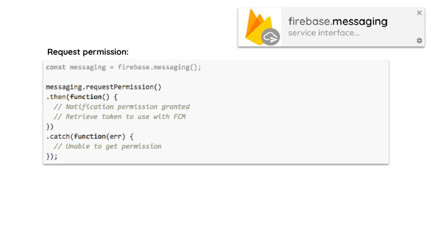Click the err parameter in catch function

tap(116, 136)
